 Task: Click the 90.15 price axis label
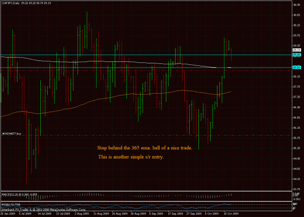click(297, 25)
